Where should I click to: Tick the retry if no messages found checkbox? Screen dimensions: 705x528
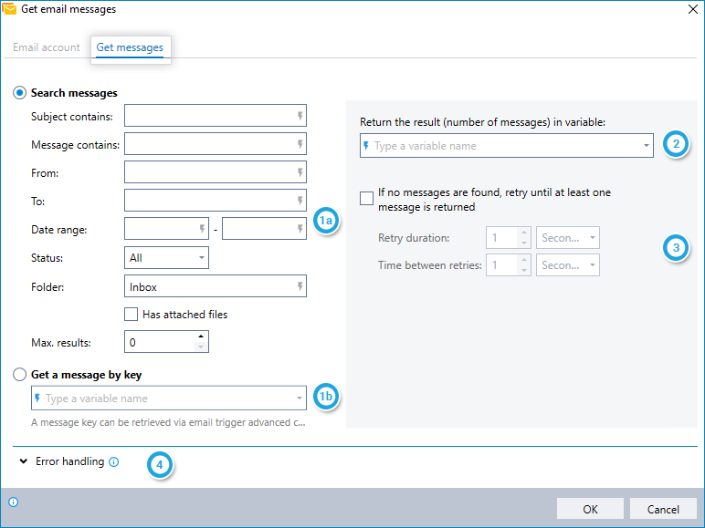coord(366,197)
